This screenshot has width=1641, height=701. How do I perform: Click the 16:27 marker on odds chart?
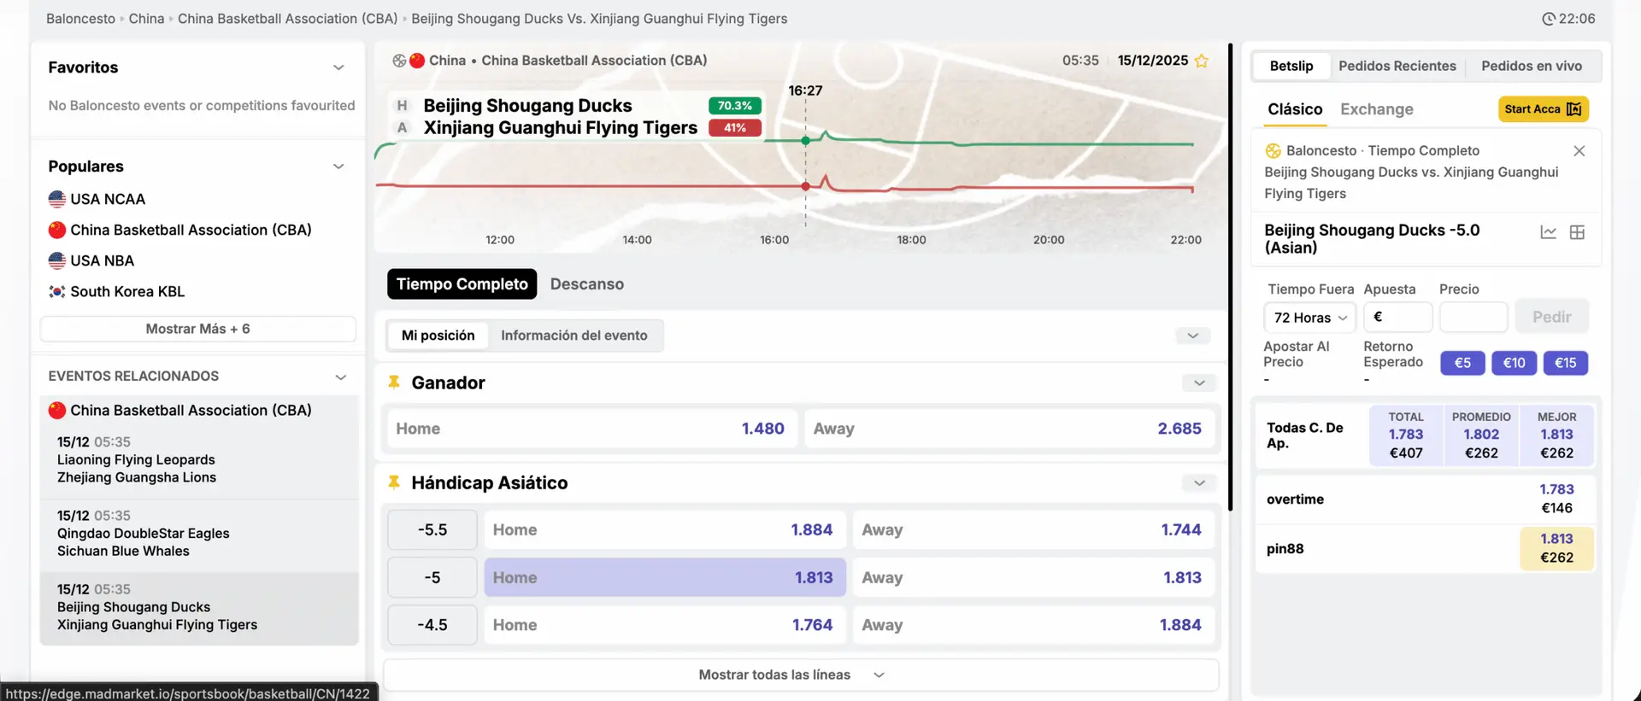[805, 140]
